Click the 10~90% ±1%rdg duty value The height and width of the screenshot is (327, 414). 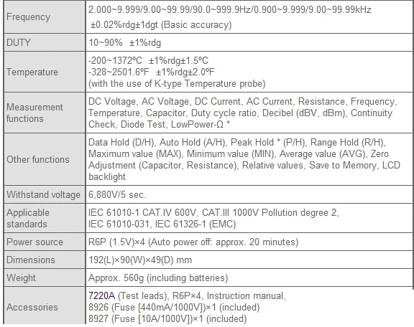pyautogui.click(x=124, y=42)
